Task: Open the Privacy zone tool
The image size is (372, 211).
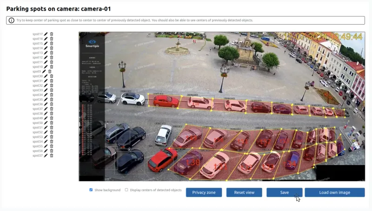Action: click(204, 192)
